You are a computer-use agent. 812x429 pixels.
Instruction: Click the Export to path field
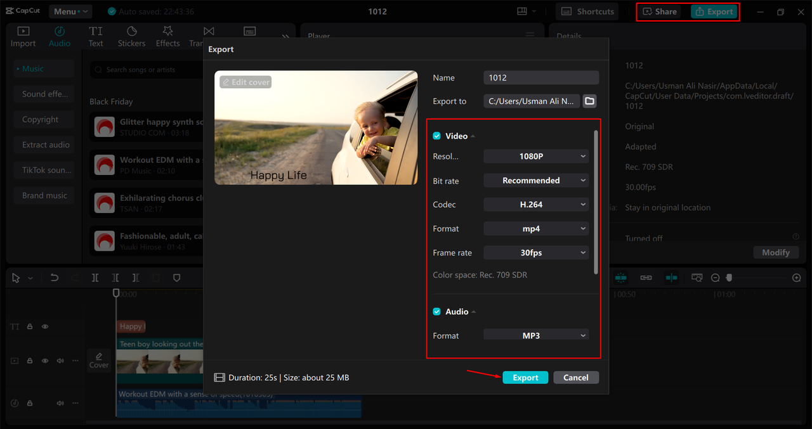click(x=532, y=101)
